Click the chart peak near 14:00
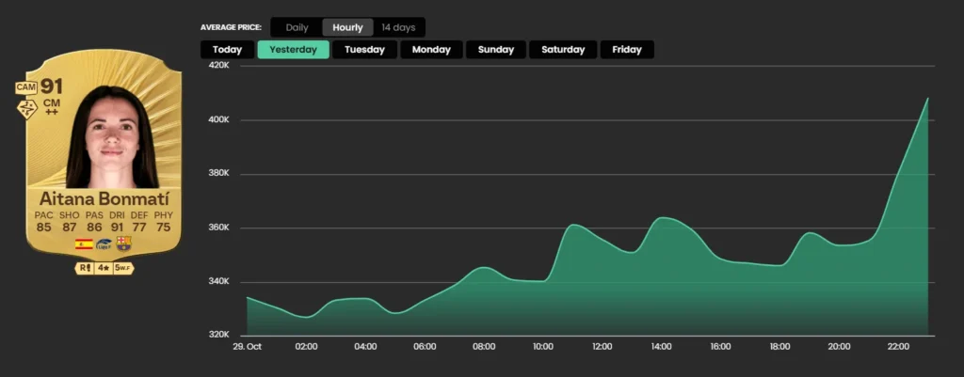This screenshot has width=964, height=377. (x=662, y=217)
